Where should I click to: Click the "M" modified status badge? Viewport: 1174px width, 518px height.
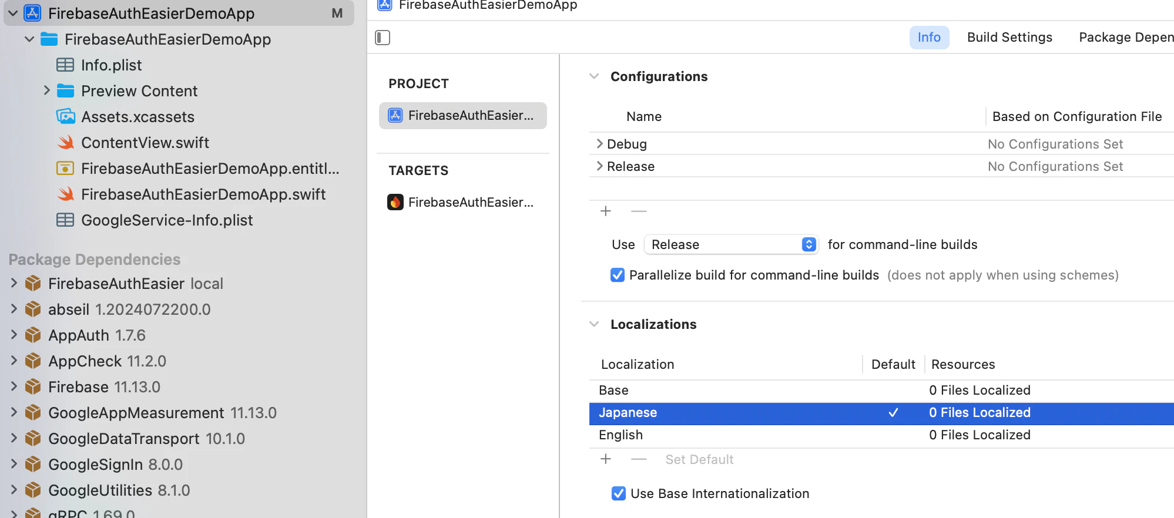coord(337,13)
